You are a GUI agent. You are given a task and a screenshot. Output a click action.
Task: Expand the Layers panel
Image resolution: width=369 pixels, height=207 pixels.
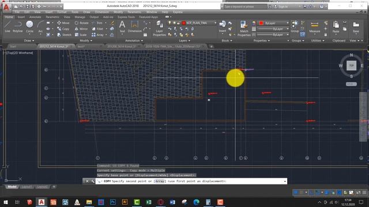184,41
